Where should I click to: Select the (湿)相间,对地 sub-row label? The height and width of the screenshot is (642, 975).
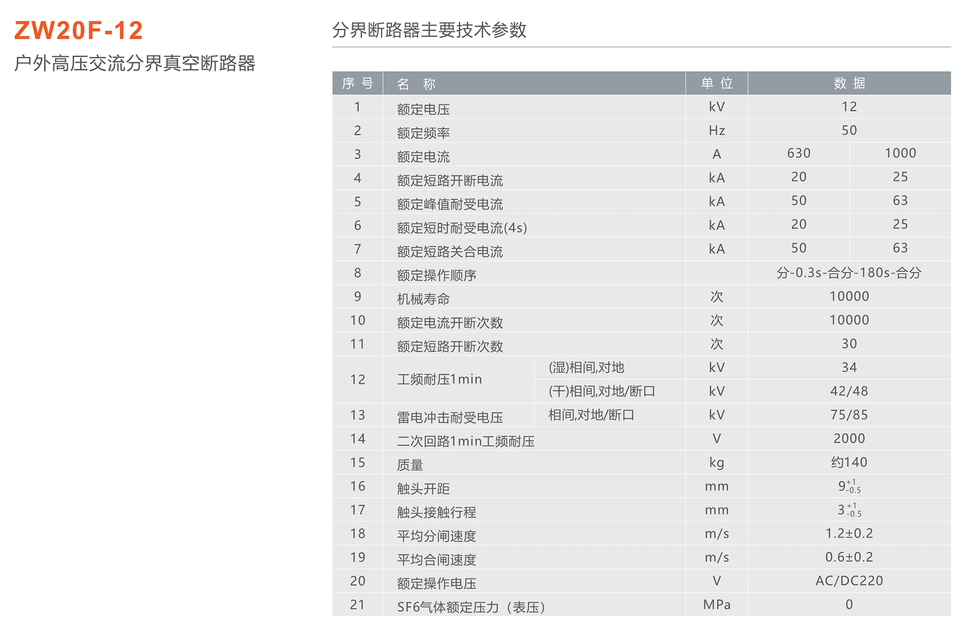point(587,367)
